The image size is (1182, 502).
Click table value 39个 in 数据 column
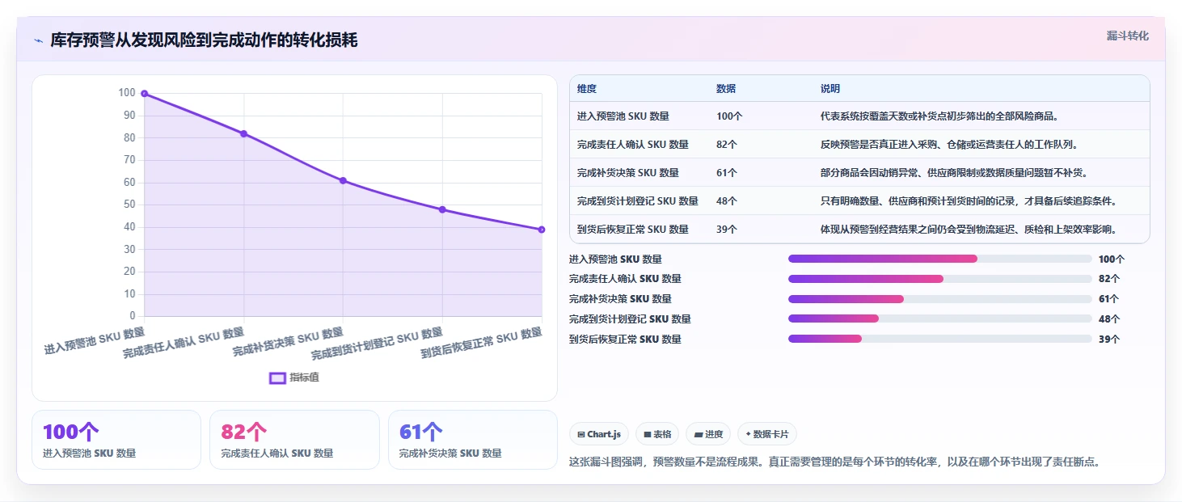pyautogui.click(x=727, y=230)
